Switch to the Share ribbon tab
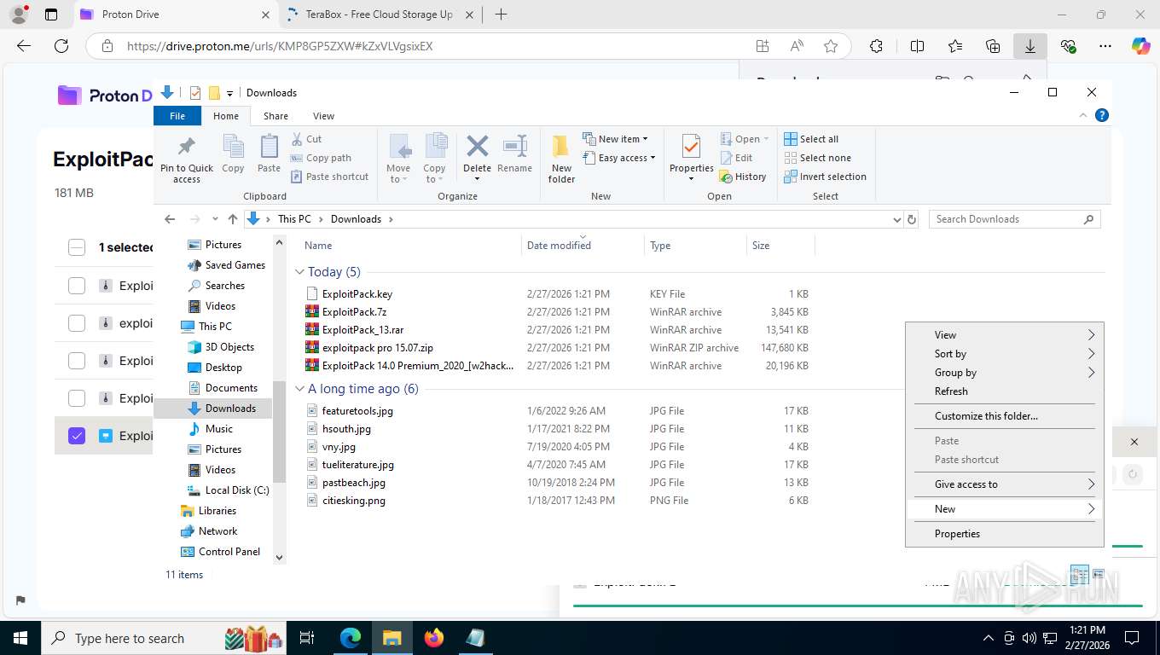This screenshot has width=1160, height=655. tap(275, 116)
